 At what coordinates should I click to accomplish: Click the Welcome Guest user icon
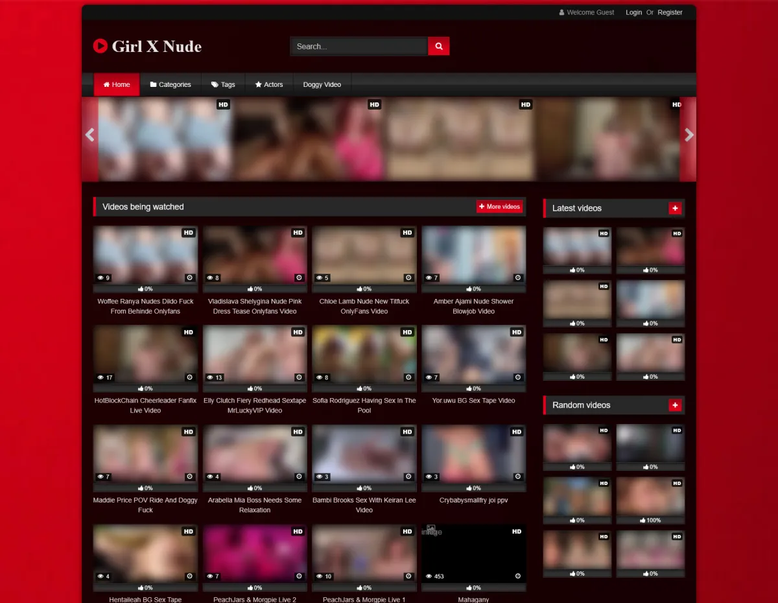562,12
